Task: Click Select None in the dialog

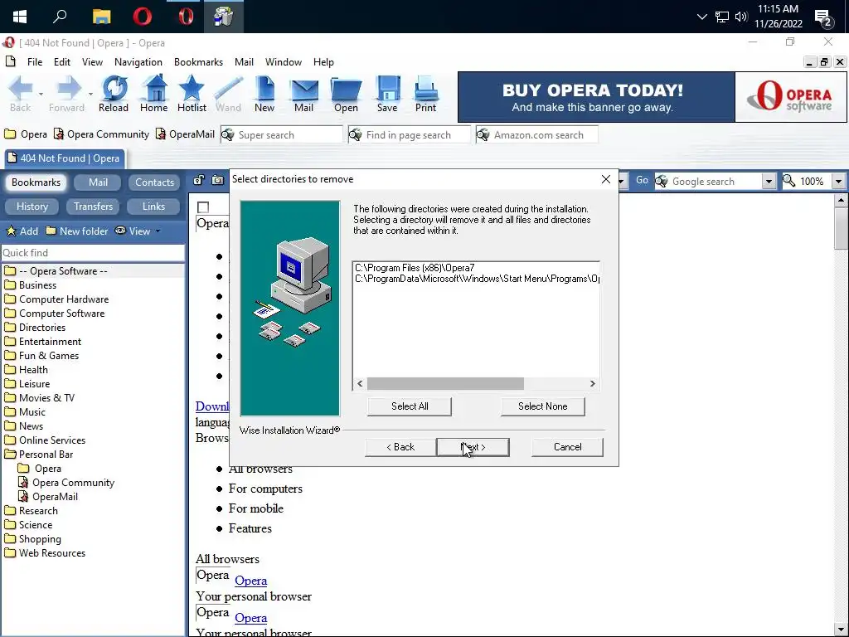Action: click(x=542, y=406)
